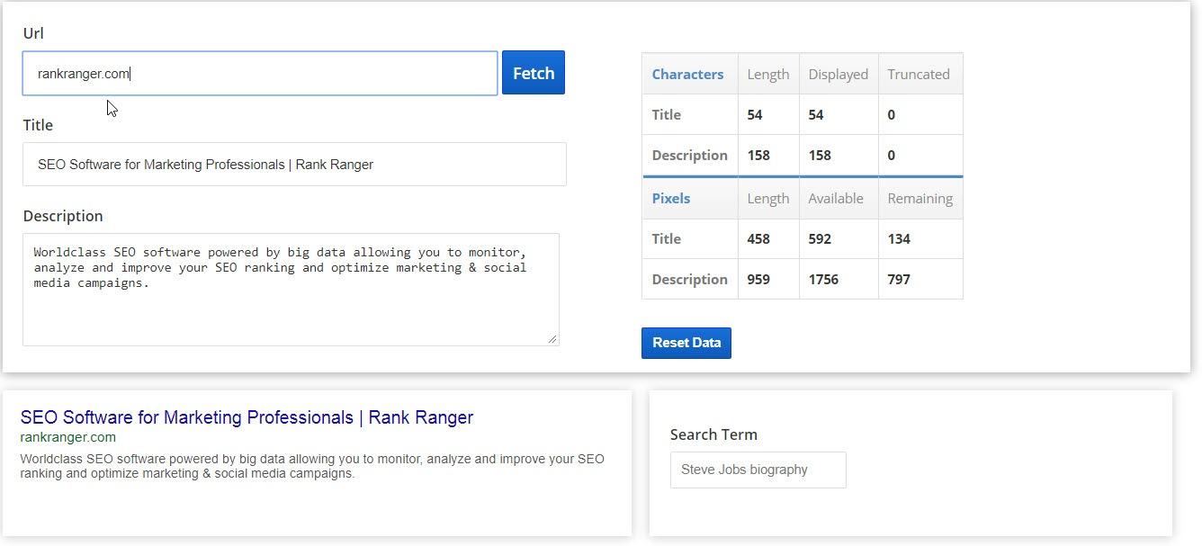
Task: Open the SEO Software preview title link
Action: point(247,417)
